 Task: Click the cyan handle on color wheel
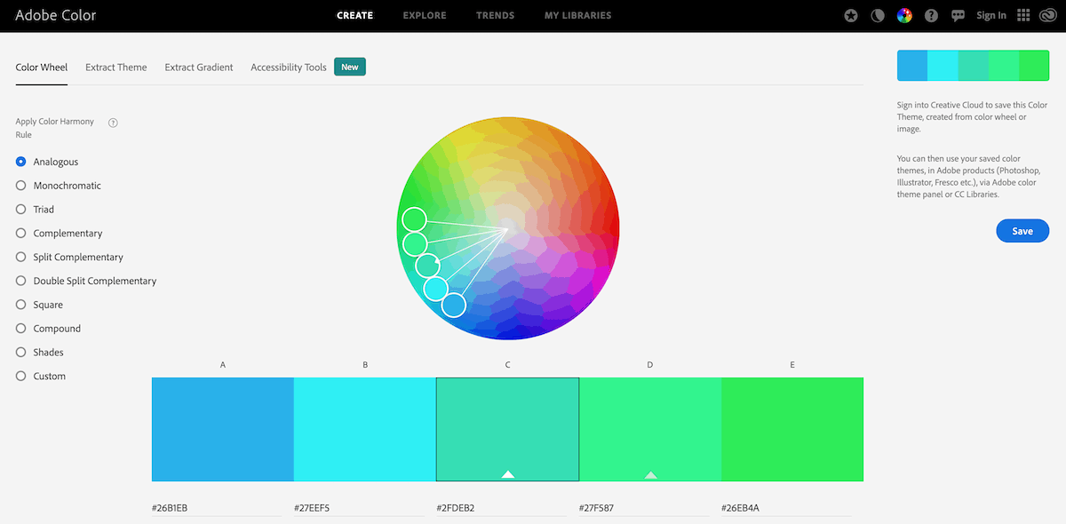(435, 289)
